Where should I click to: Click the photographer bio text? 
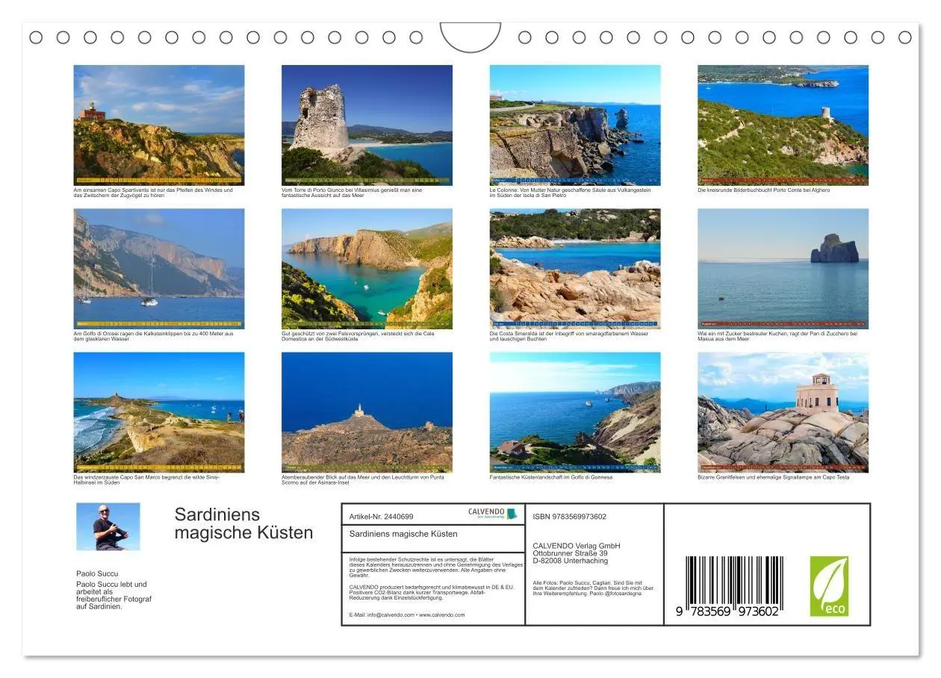point(114,595)
